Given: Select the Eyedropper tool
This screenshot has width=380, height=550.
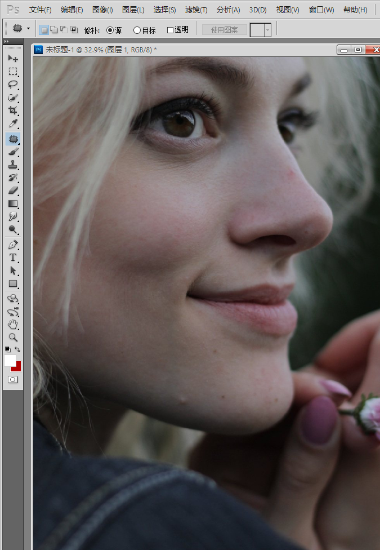Looking at the screenshot, I should tap(13, 124).
